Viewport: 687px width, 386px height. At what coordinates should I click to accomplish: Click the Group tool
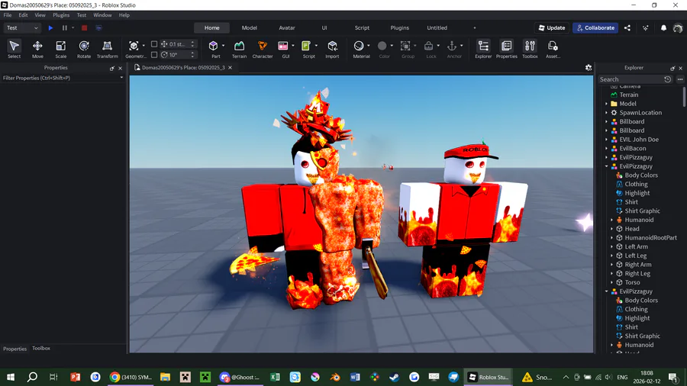pos(406,49)
